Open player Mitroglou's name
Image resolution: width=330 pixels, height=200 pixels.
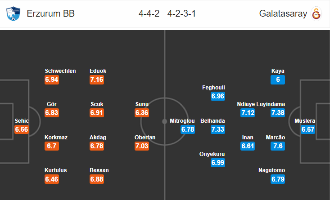(x=182, y=121)
